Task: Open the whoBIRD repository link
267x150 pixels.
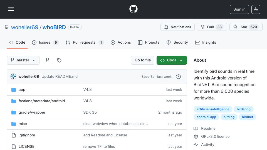Action: pos(54,27)
